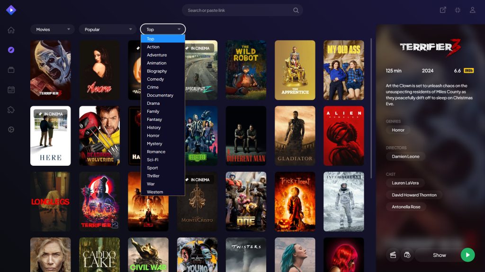Click the green play button
This screenshot has width=485, height=272.
pos(467,255)
